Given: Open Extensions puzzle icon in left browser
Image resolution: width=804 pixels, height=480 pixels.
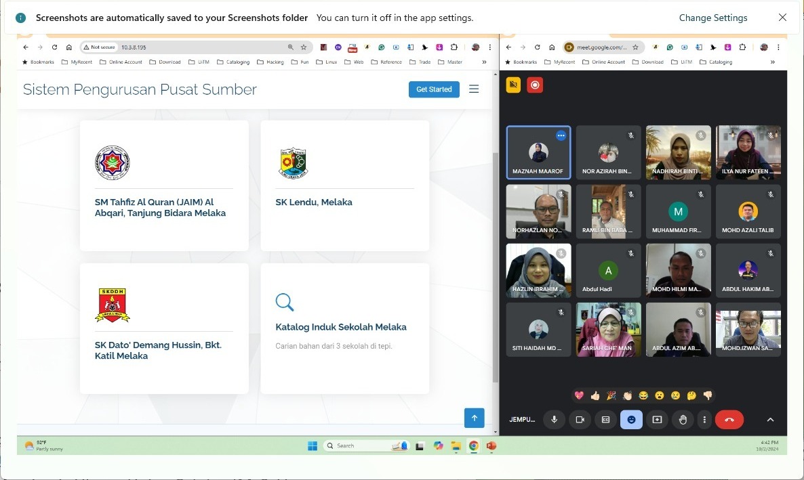Looking at the screenshot, I should [x=454, y=47].
